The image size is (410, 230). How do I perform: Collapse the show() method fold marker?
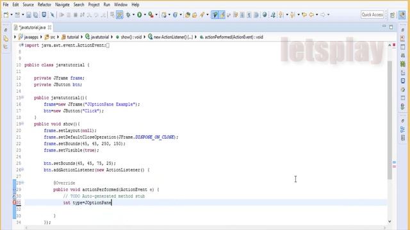pos(22,123)
